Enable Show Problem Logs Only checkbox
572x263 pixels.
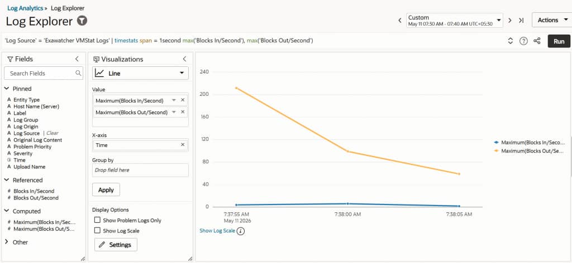[97, 220]
